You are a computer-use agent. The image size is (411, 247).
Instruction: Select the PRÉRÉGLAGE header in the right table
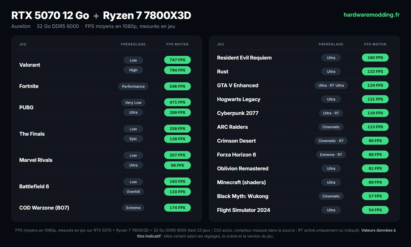(331, 44)
